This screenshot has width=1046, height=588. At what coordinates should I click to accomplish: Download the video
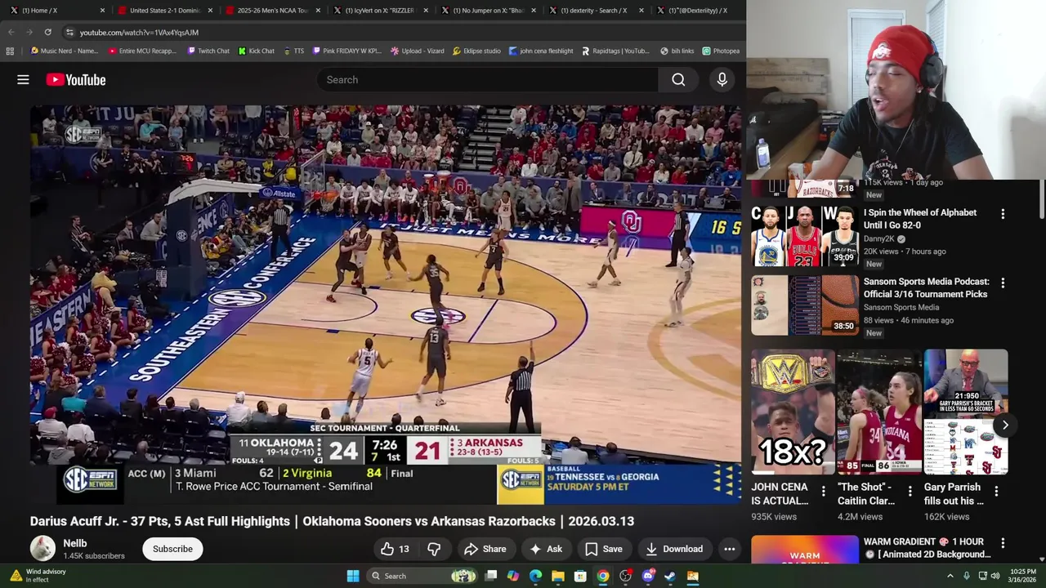(673, 549)
